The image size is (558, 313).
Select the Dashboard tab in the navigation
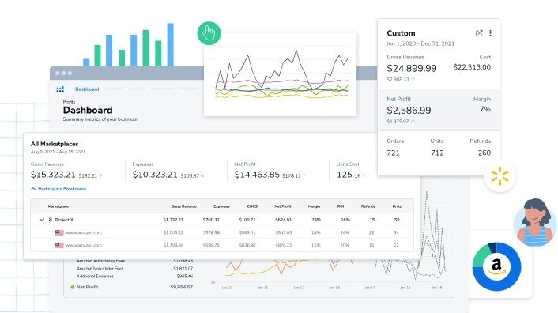pyautogui.click(x=87, y=89)
